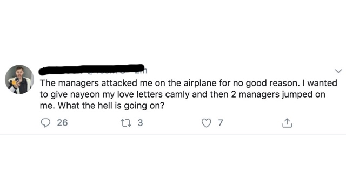Open the share tweet upload icon
The height and width of the screenshot is (194, 346).
[x=287, y=123]
